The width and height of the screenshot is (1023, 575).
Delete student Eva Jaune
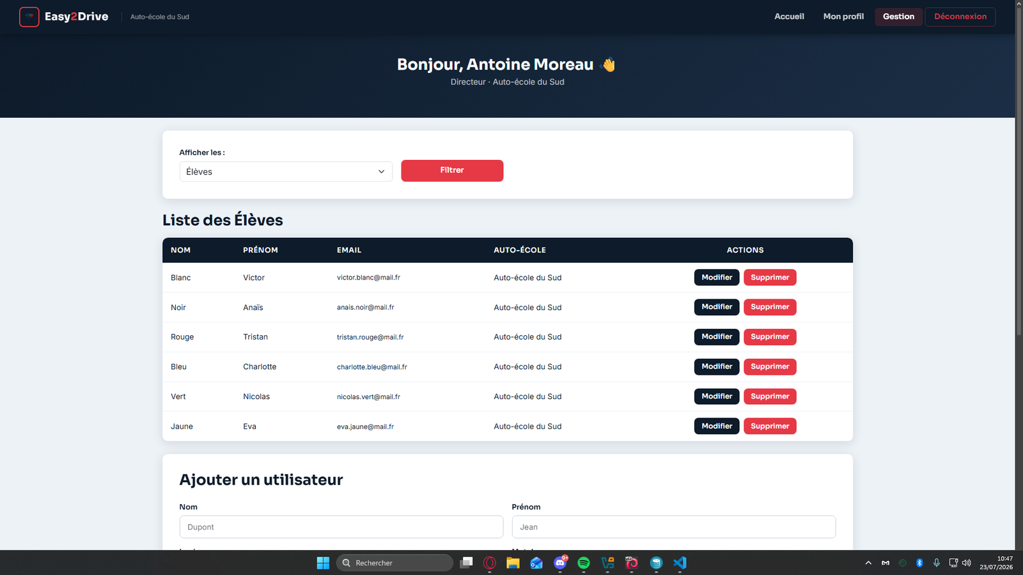[770, 426]
